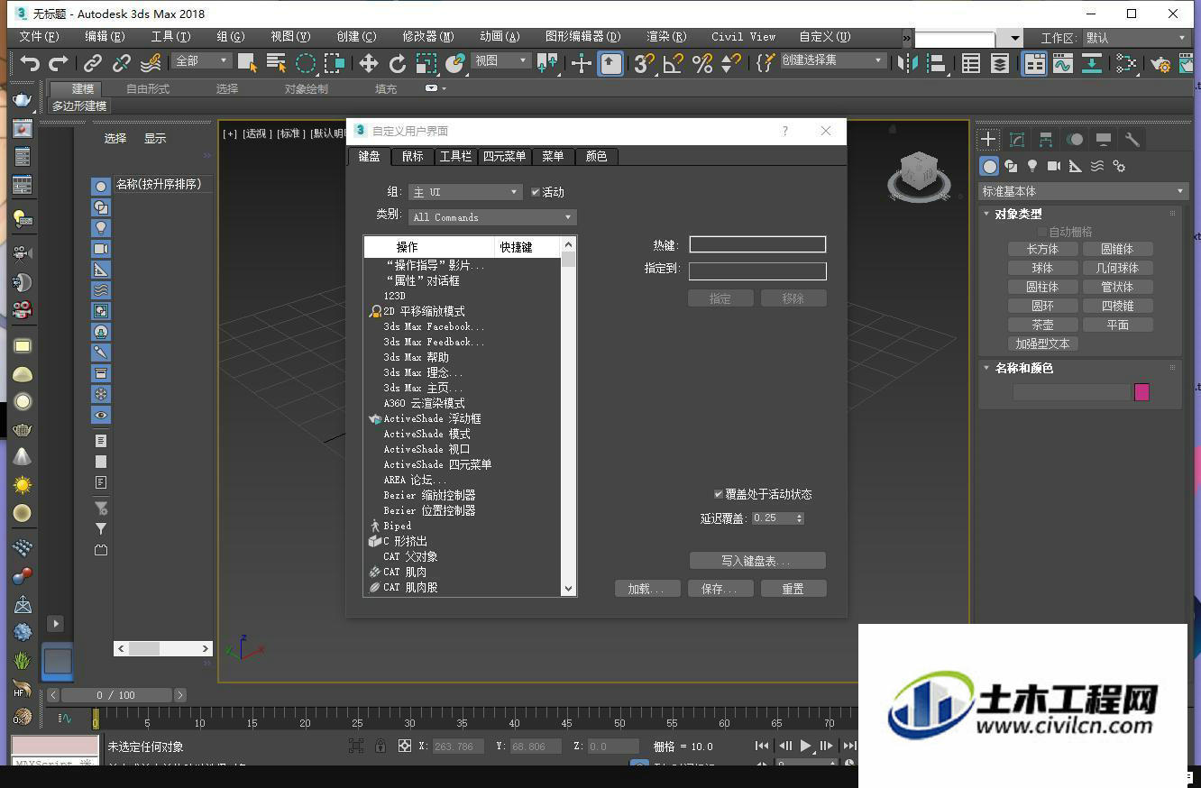
Task: Toggle the selection lock icon in status bar
Action: (380, 746)
